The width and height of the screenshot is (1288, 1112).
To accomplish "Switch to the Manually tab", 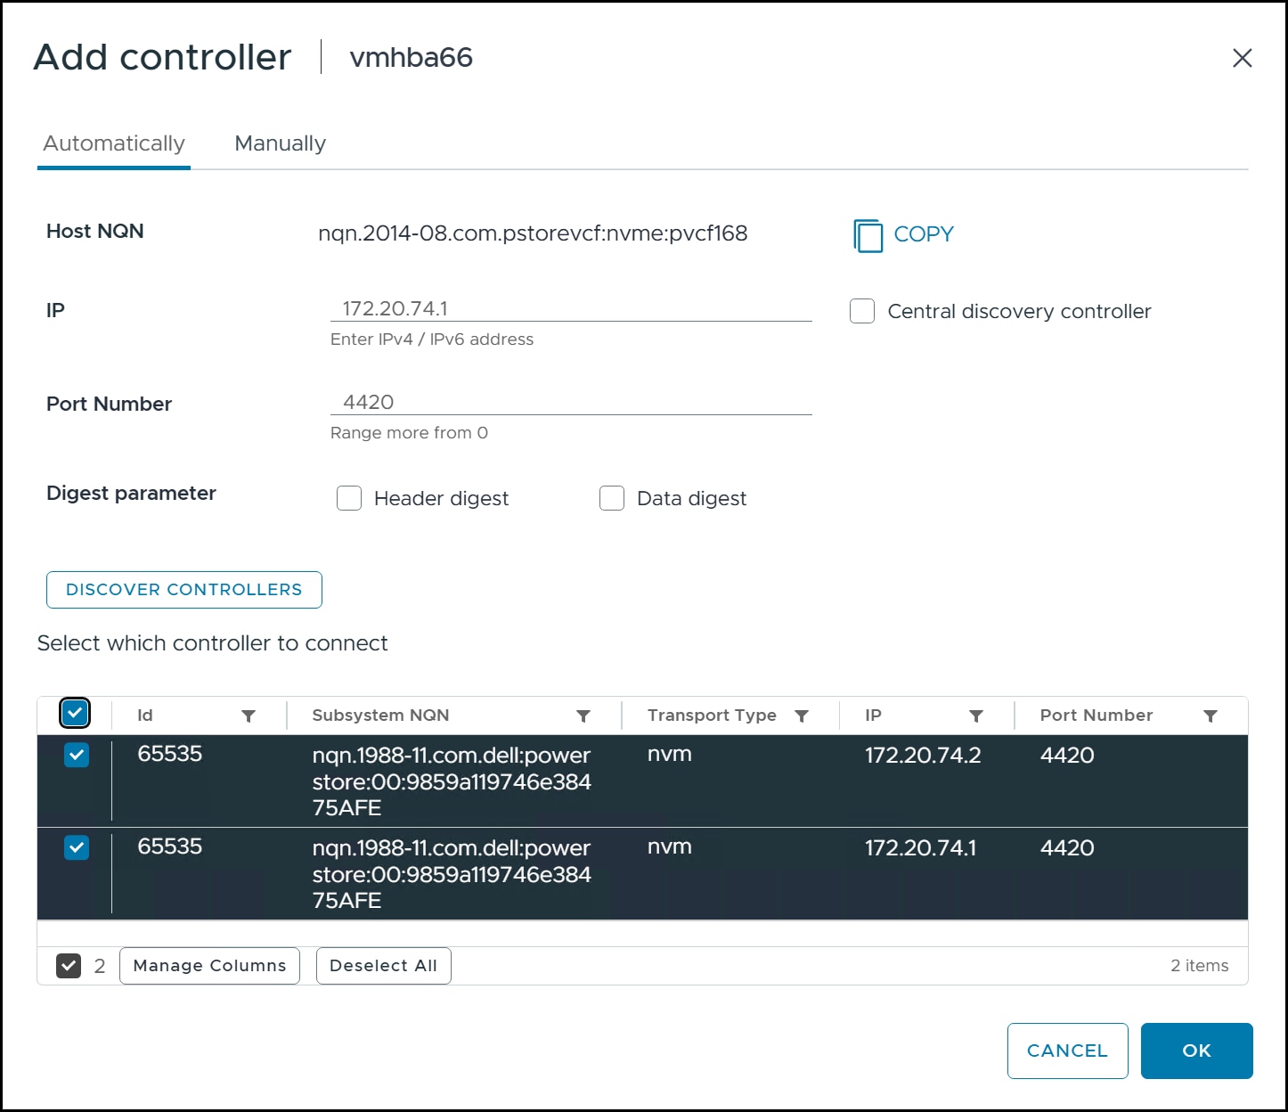I will pyautogui.click(x=280, y=143).
